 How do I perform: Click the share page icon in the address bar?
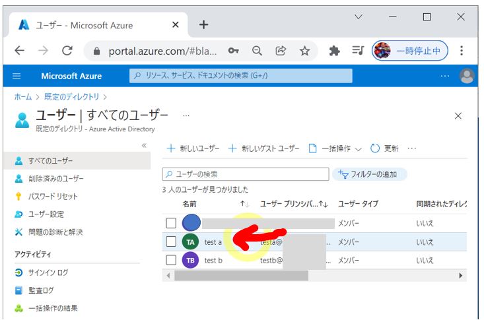point(281,50)
